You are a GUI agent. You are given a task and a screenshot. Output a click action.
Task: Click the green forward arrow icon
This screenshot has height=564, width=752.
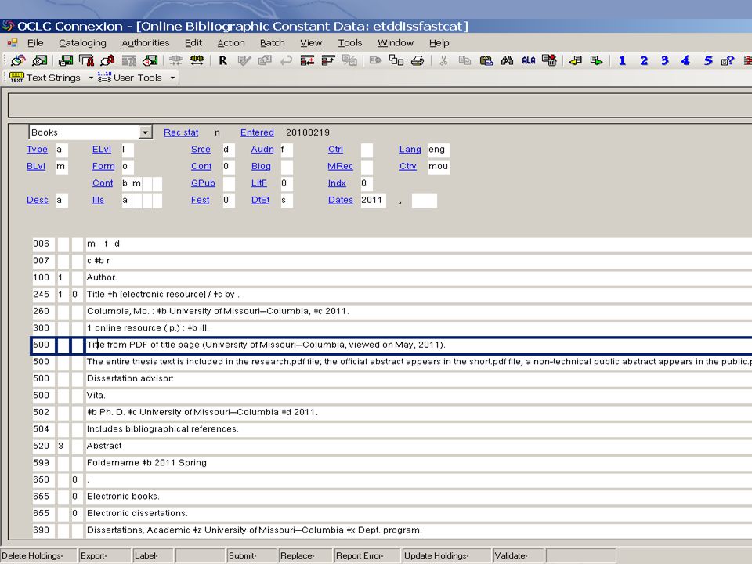click(597, 60)
